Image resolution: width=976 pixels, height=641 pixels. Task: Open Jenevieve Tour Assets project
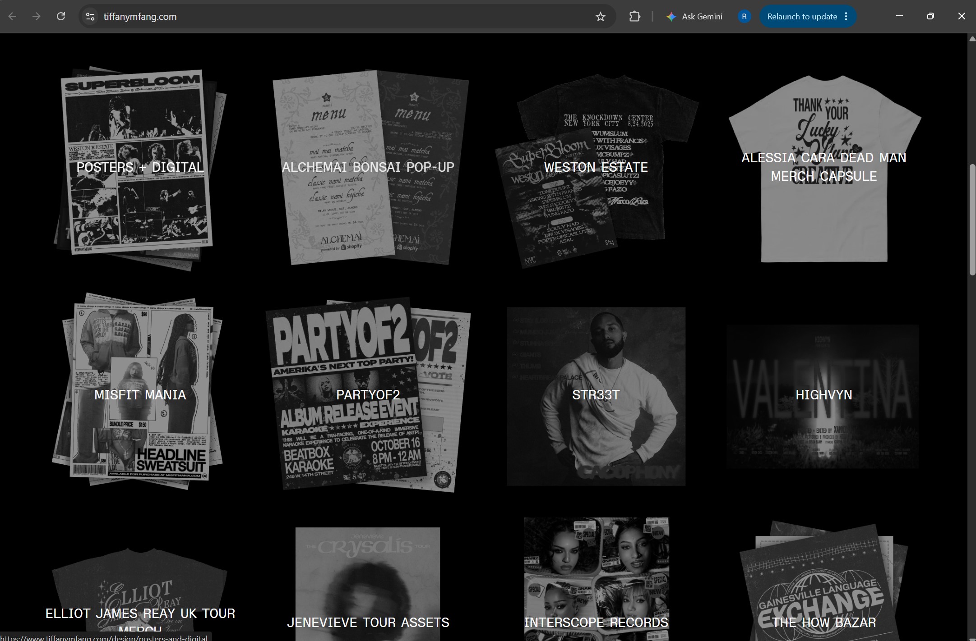point(368,584)
